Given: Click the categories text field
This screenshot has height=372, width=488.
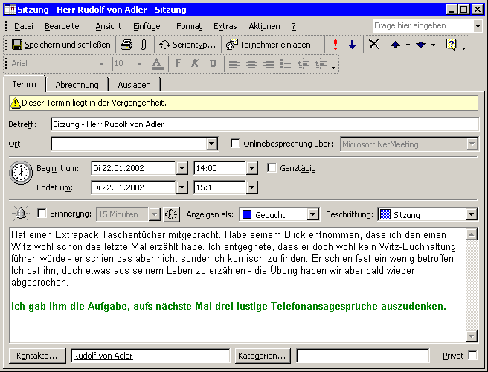Looking at the screenshot, I should click(363, 356).
